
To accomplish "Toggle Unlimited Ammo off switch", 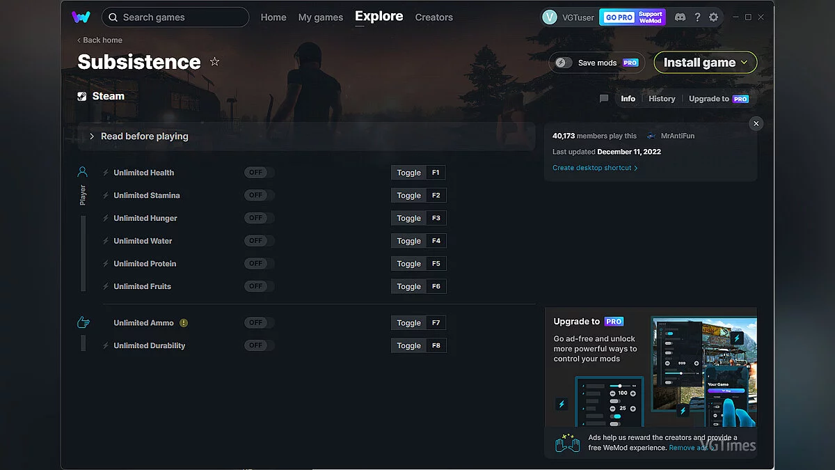I will coord(259,323).
